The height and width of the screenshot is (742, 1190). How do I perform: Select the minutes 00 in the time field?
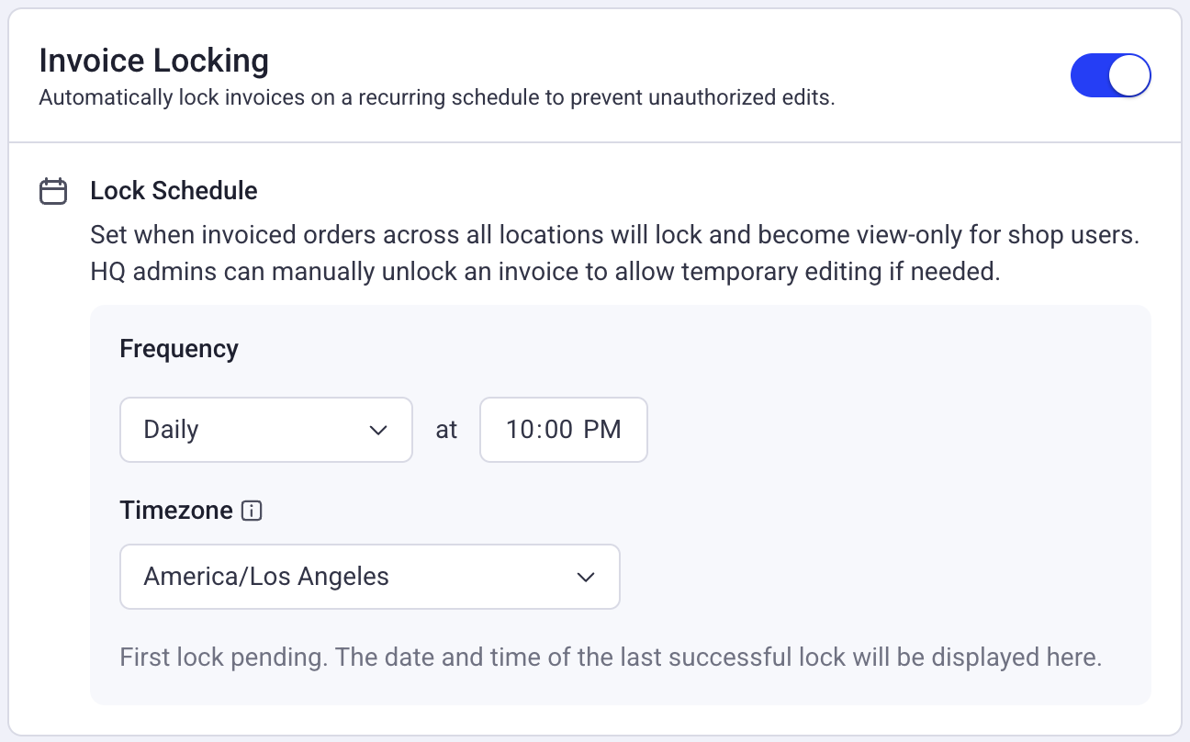tap(558, 430)
